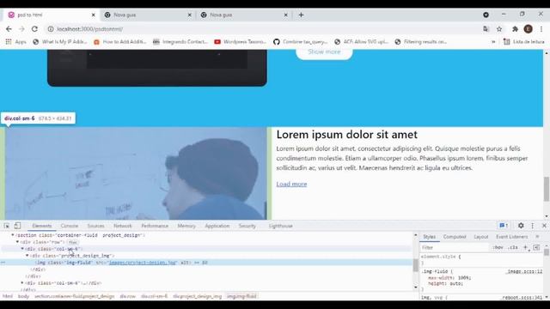
Task: Open the Chrome three-dot menu
Action: coord(541,29)
